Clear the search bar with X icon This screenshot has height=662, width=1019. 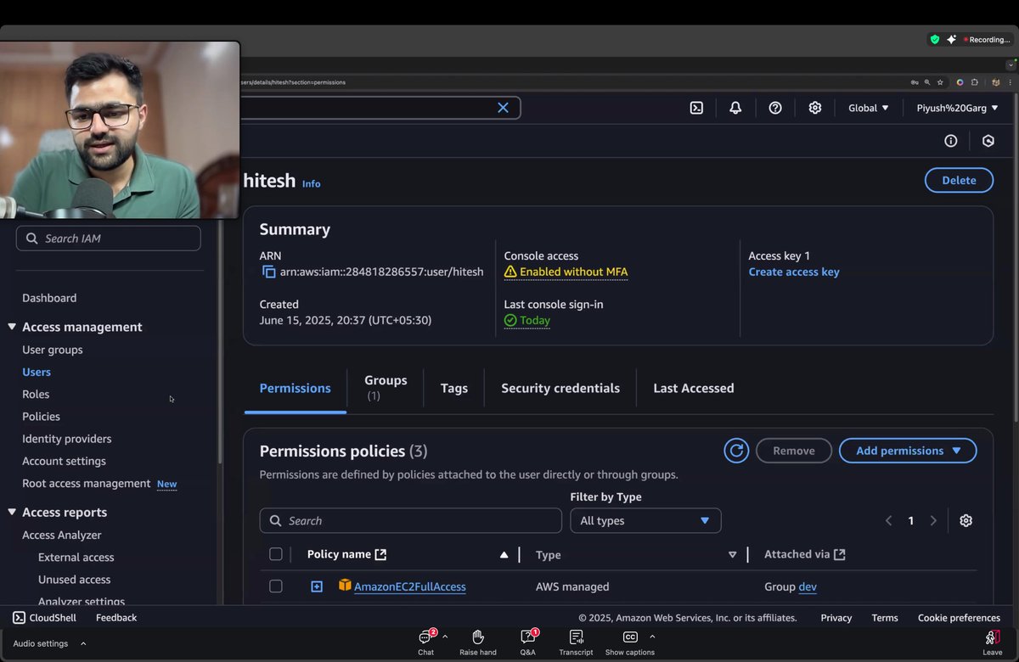point(503,108)
